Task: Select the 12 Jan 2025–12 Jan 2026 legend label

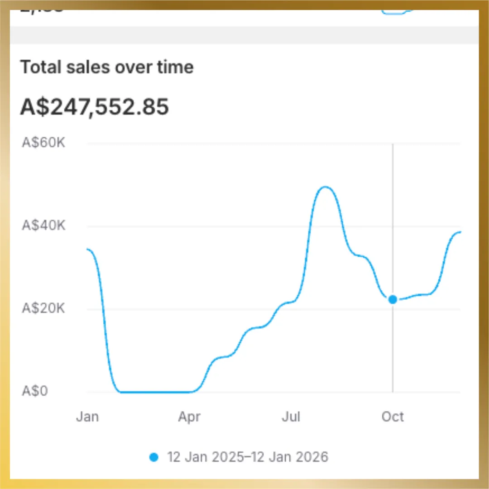Action: coord(247,457)
